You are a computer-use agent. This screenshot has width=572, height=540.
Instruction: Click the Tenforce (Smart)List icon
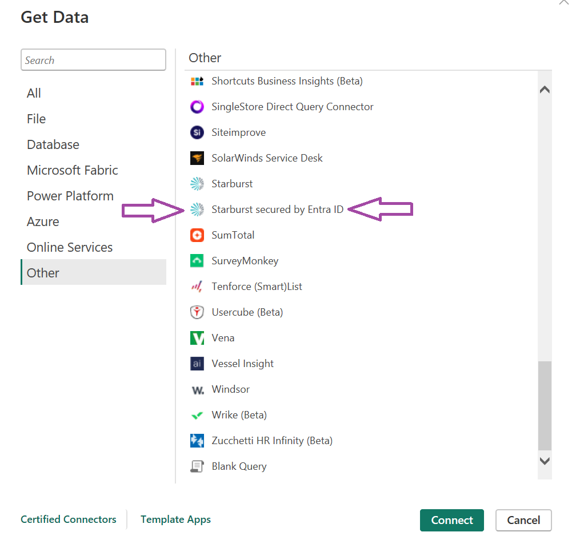coord(197,287)
